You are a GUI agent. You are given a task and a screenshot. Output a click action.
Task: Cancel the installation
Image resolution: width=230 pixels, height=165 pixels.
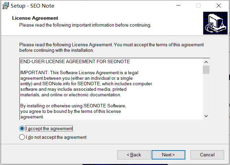point(207,155)
